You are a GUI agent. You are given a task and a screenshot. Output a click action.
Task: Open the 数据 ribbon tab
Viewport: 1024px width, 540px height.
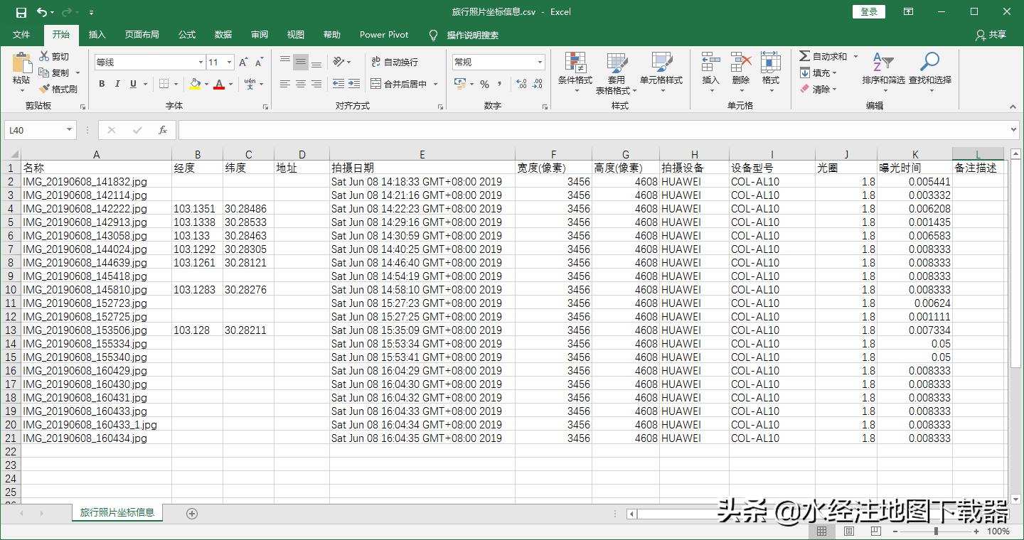(x=223, y=35)
